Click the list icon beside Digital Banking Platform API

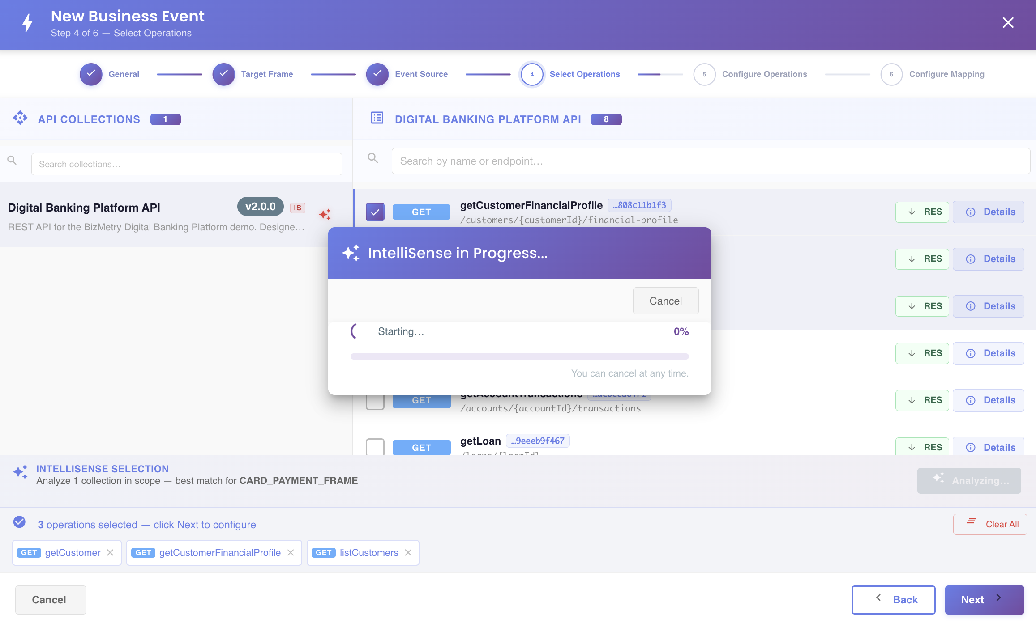377,118
